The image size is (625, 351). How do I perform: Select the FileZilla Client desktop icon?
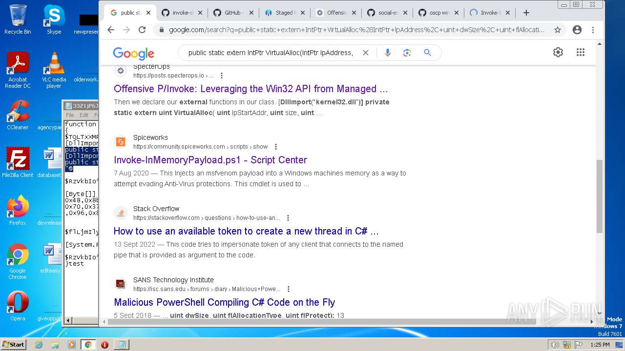[x=18, y=163]
